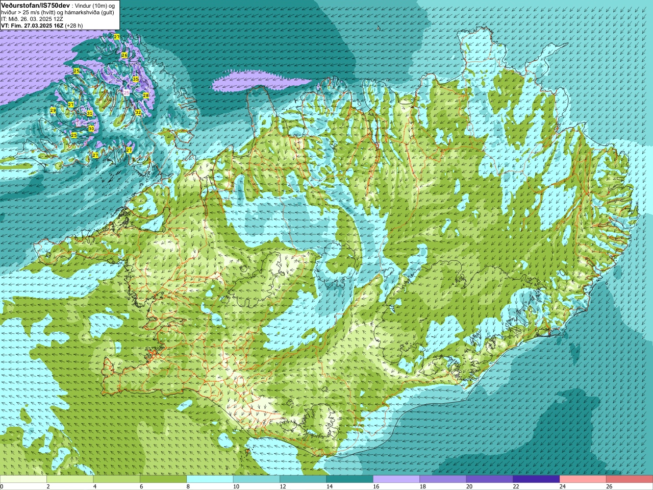The image size is (653, 490).
Task: Click the light lavender 16–18 legend swatch
Action: [396, 479]
